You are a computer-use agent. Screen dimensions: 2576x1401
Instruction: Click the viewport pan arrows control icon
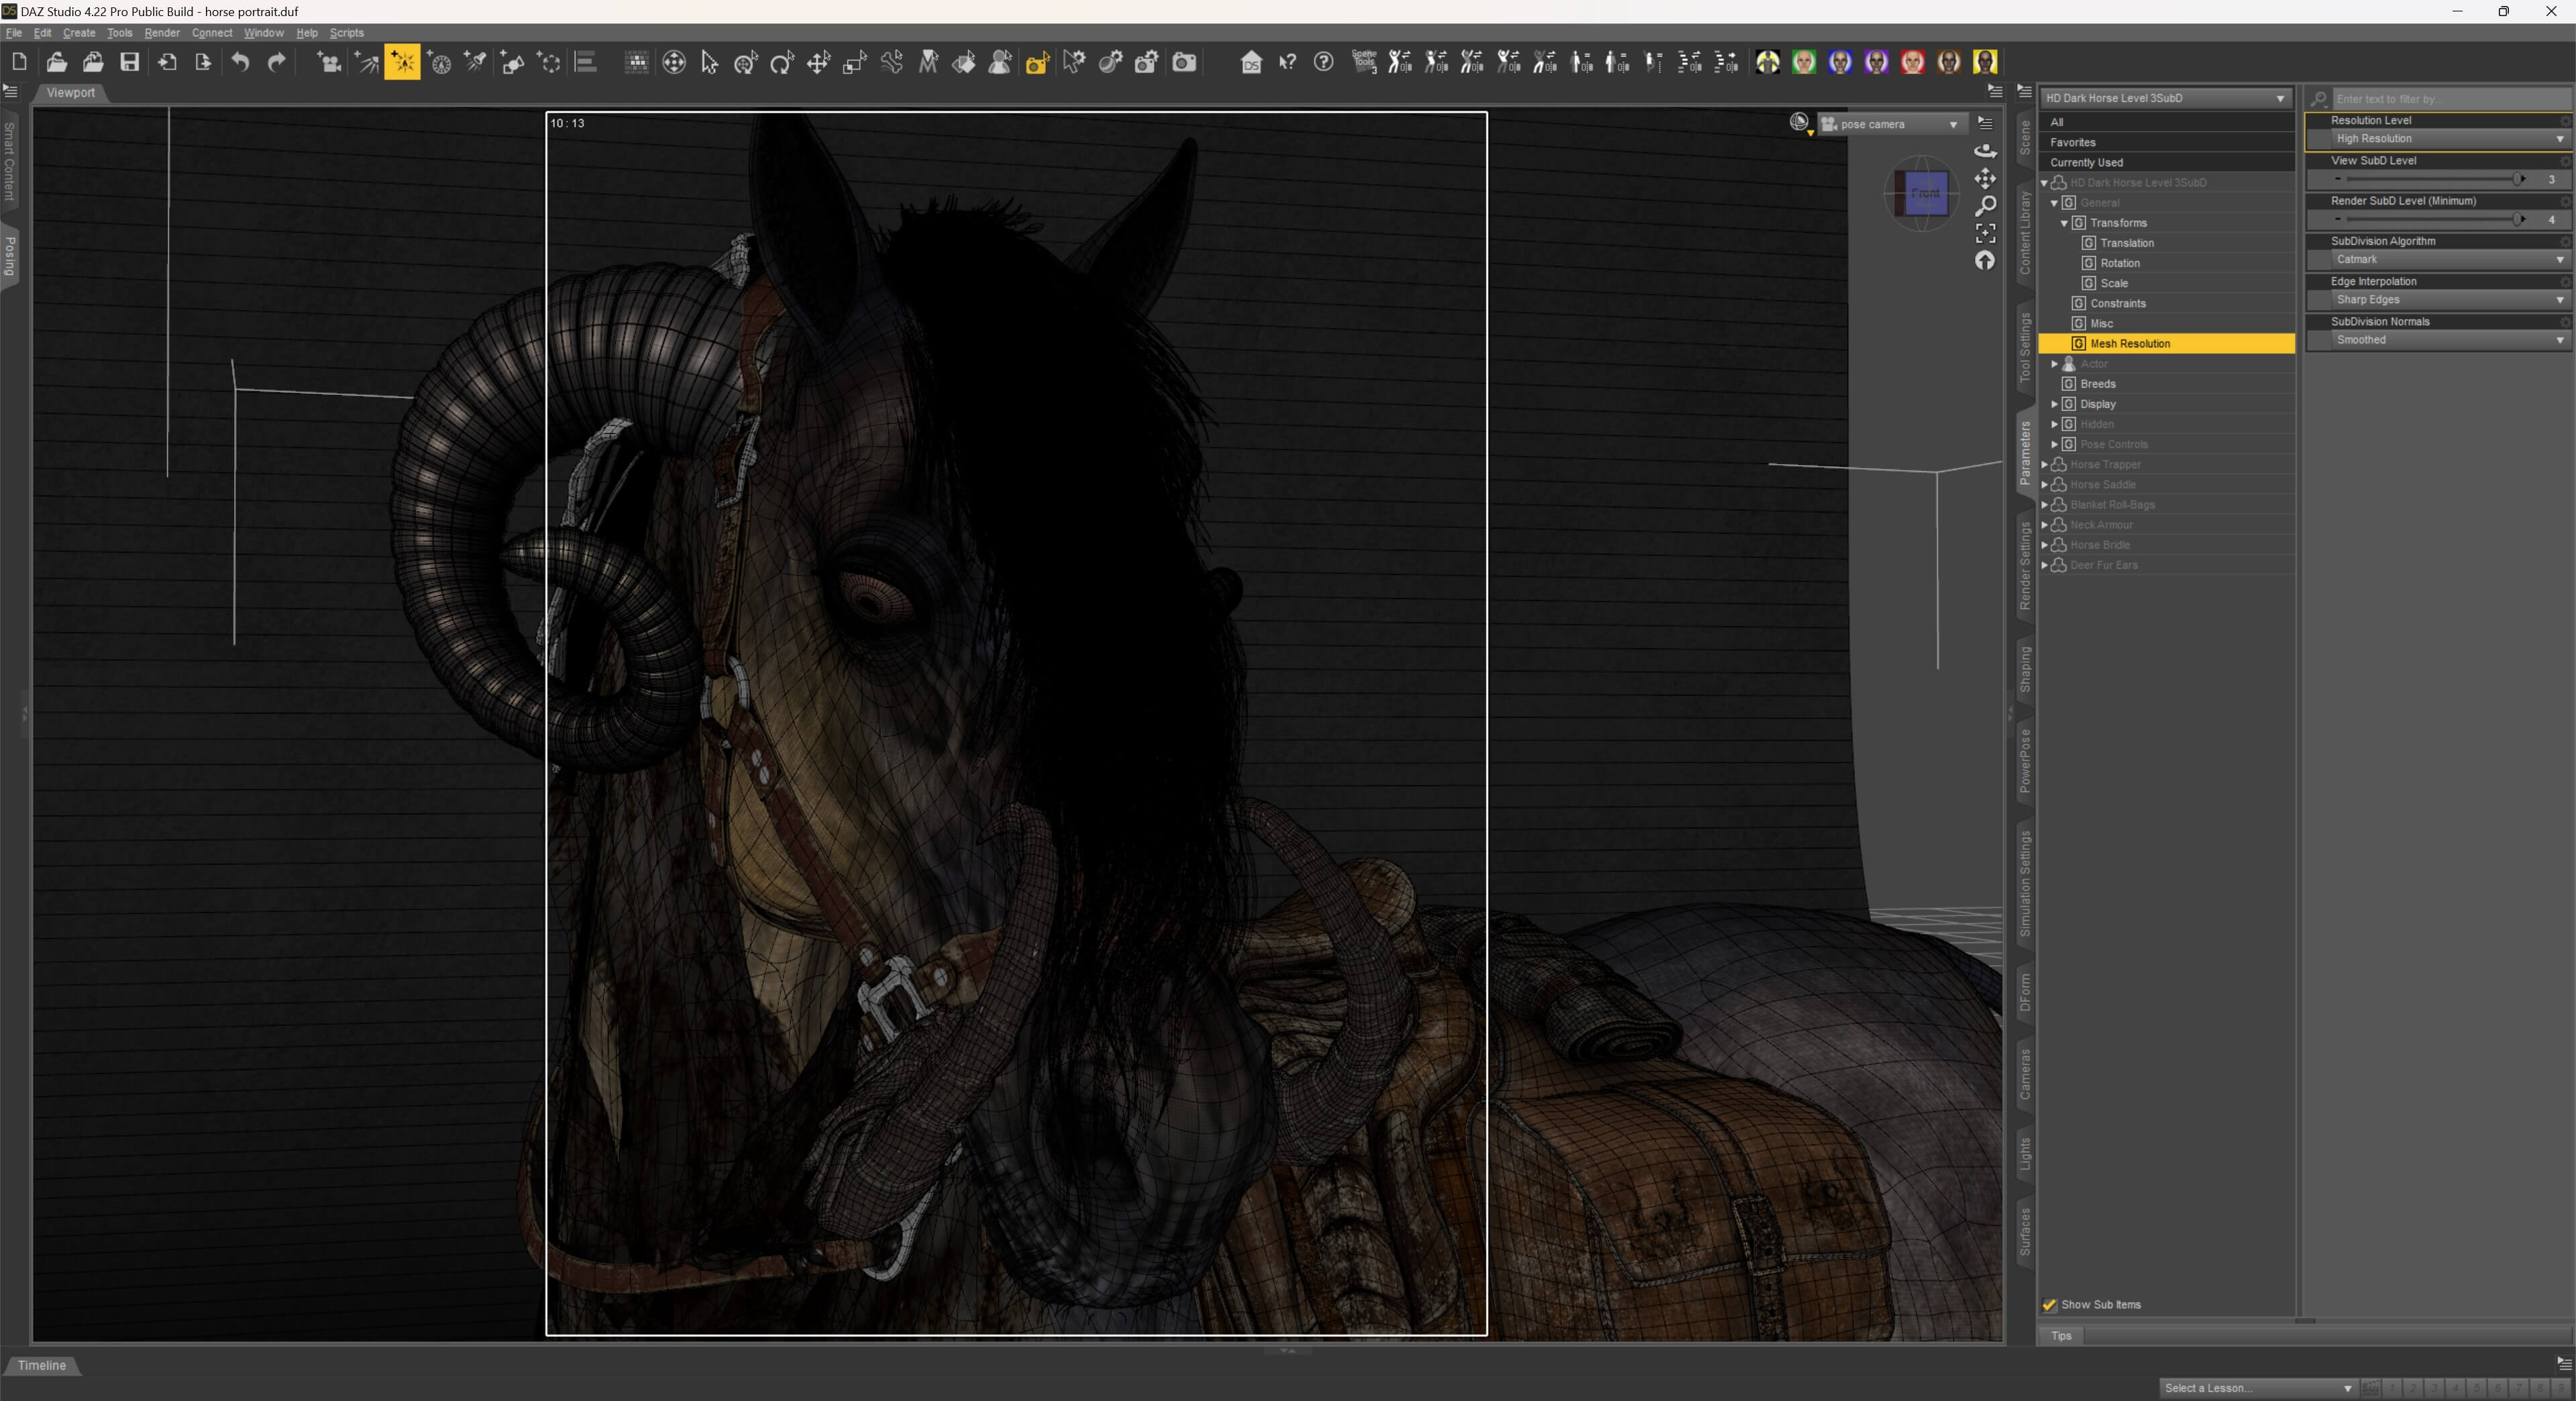pyautogui.click(x=1985, y=178)
